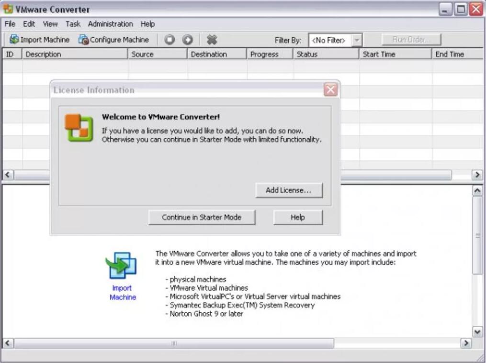Sort by the Status column header
Screen dimensions: 486x363
pyautogui.click(x=326, y=54)
